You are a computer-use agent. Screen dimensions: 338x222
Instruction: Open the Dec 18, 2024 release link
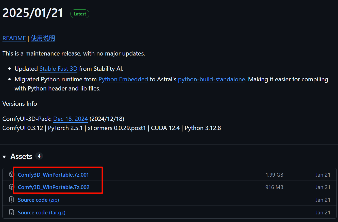[x=71, y=119]
